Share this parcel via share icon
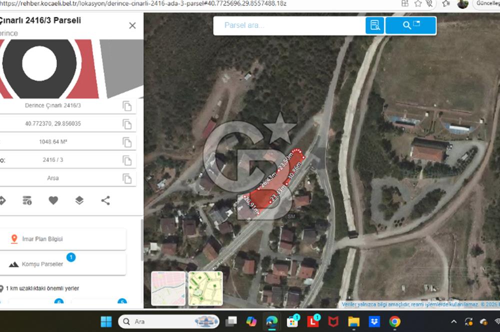The height and width of the screenshot is (332, 500). 105,200
